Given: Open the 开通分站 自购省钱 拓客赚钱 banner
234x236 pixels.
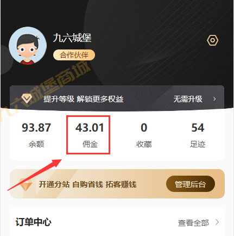Looking at the screenshot, I should (x=117, y=184).
